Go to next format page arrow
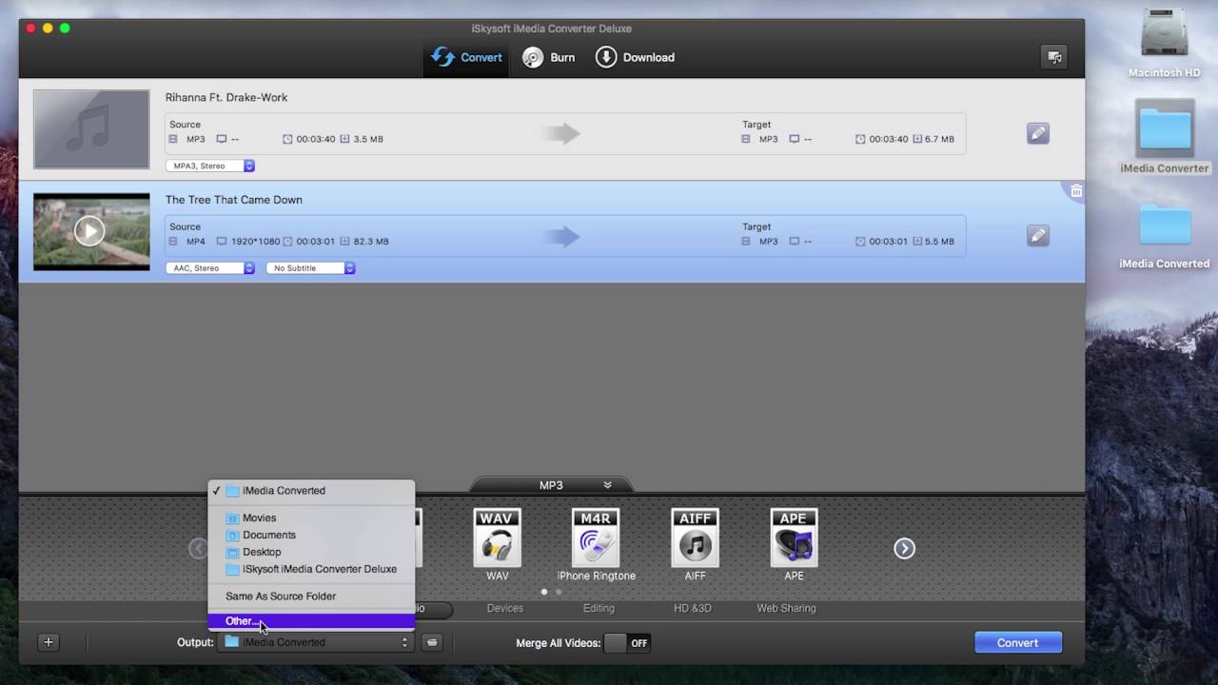1218x685 pixels. pyautogui.click(x=904, y=548)
